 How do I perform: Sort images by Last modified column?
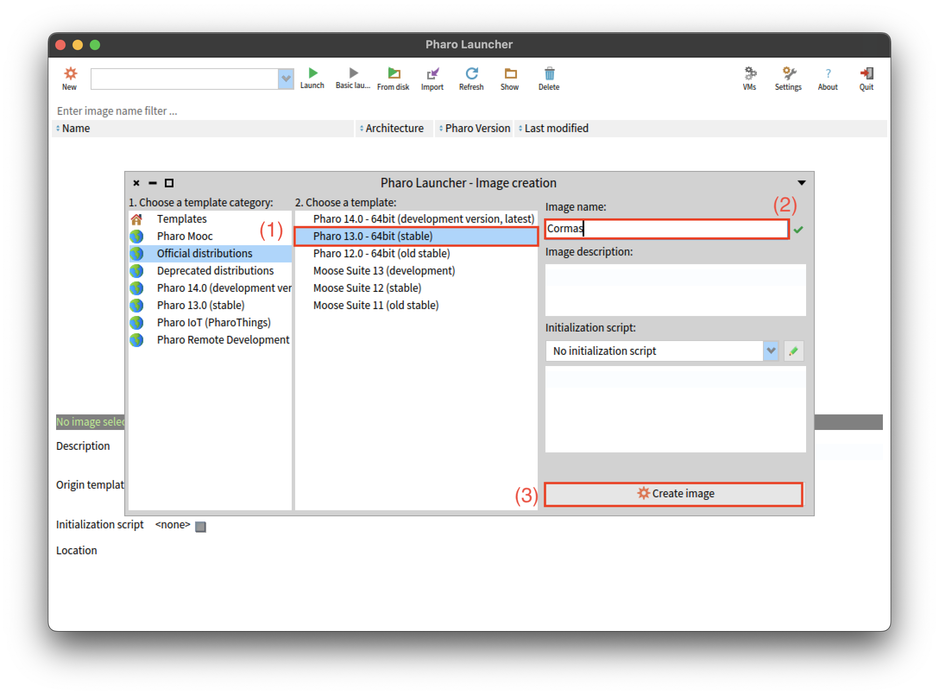(x=556, y=128)
